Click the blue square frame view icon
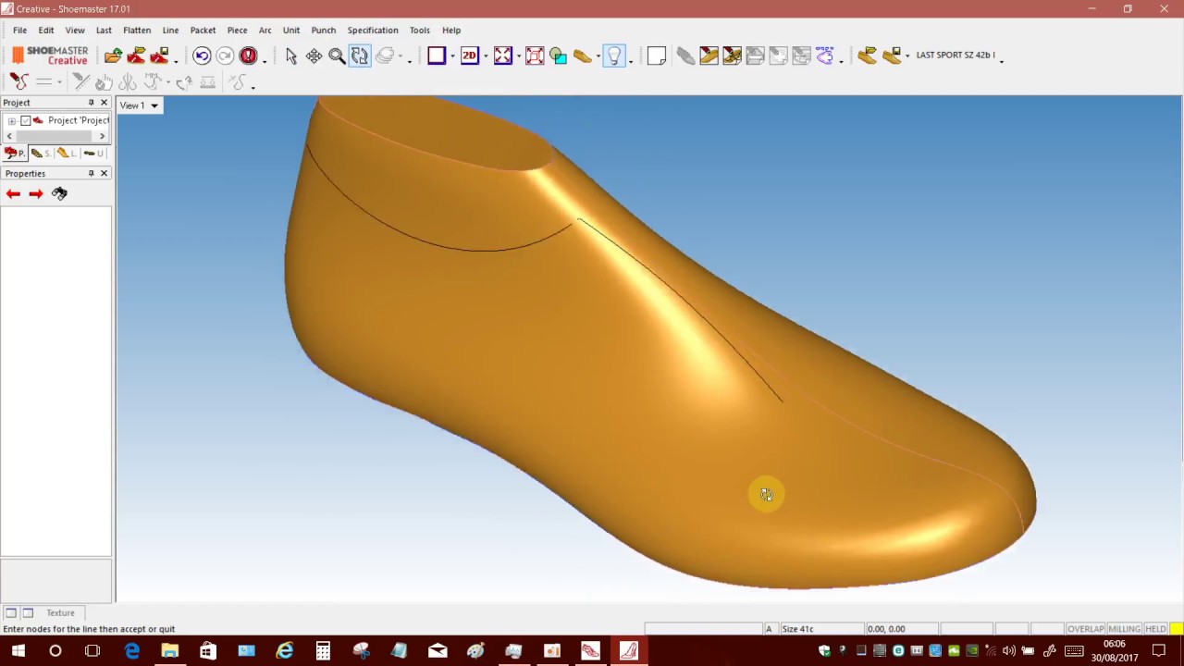 pos(437,55)
